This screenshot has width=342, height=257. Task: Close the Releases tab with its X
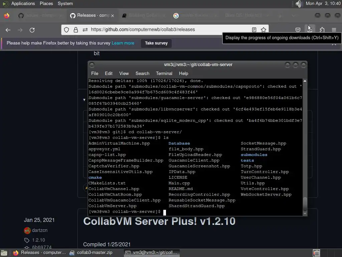(112, 16)
